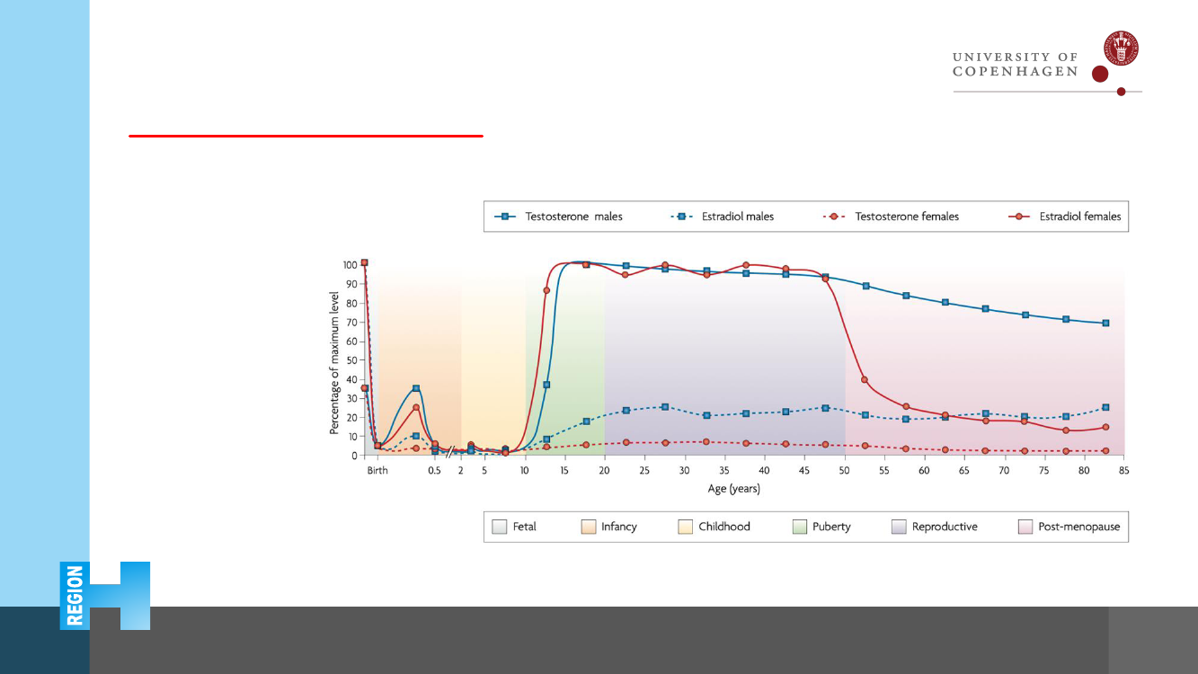
Task: Click the Region H logo
Action: click(105, 596)
